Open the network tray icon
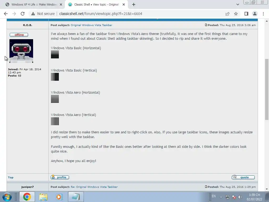Viewport: 269px width, 202px height. [227, 197]
